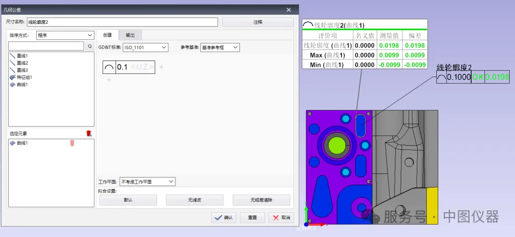This screenshot has width=515, height=237.
Task: Click the line profile symbol in tolerance frame
Action: point(109,68)
